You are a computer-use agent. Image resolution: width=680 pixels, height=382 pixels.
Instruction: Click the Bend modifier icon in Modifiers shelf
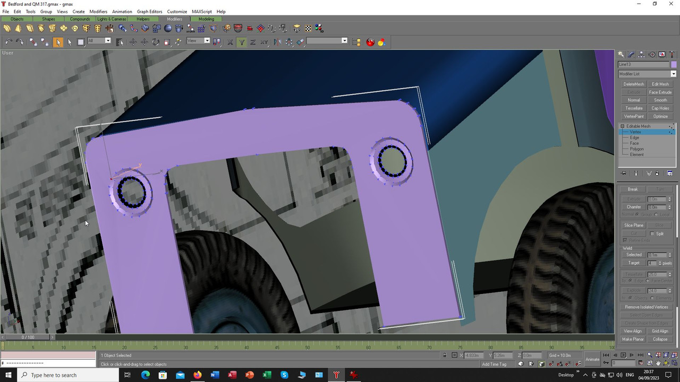pyautogui.click(x=7, y=28)
